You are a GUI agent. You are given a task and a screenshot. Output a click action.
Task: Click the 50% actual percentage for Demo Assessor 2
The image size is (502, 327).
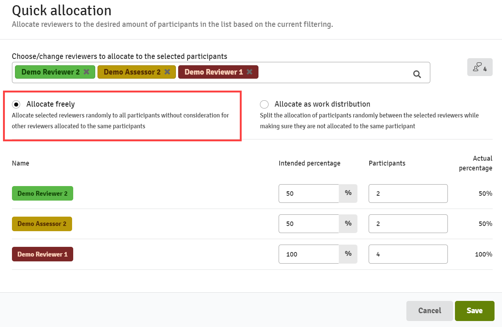tap(485, 224)
